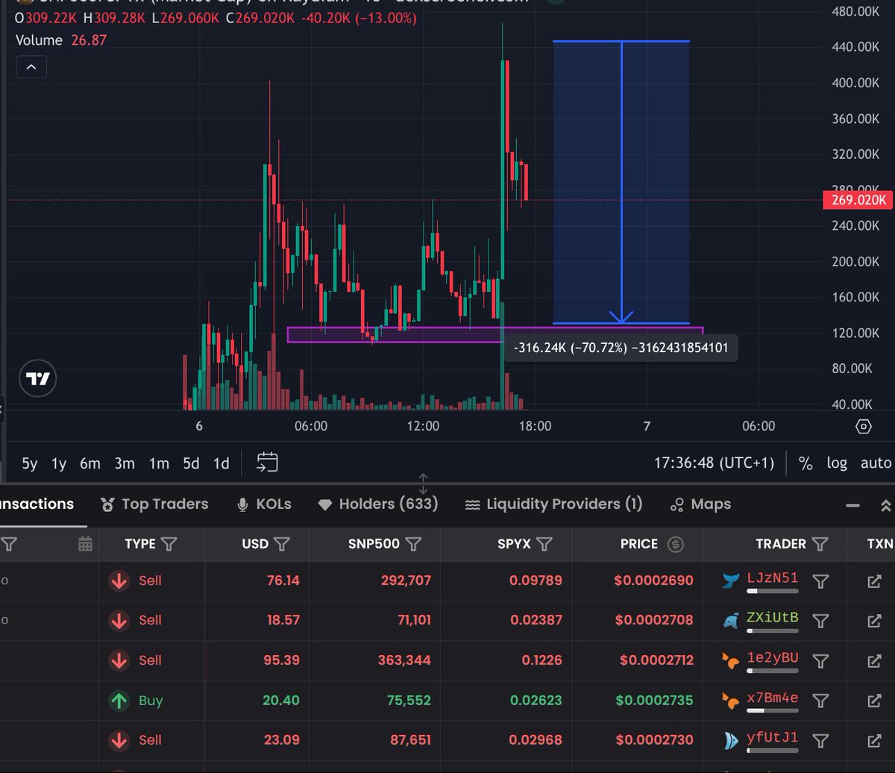Open the TRADER column filter

click(x=820, y=544)
